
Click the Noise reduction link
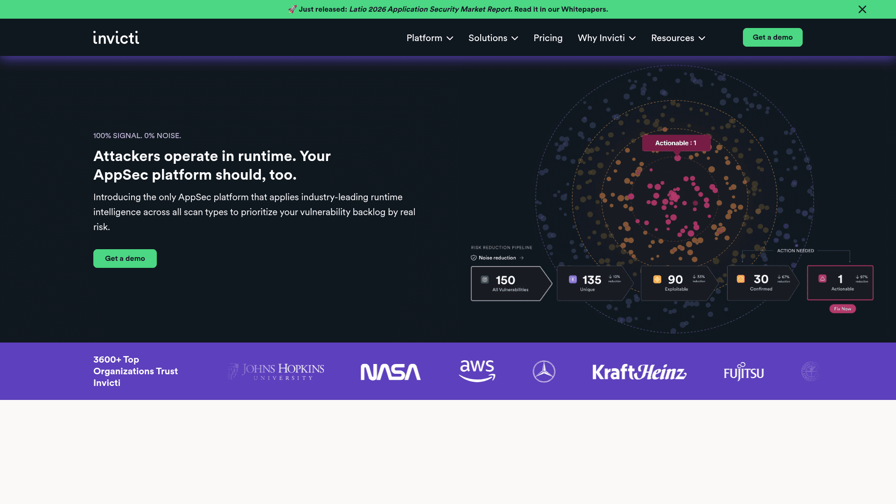497,258
